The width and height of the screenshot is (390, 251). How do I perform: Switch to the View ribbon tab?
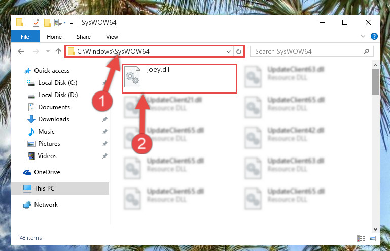[112, 37]
